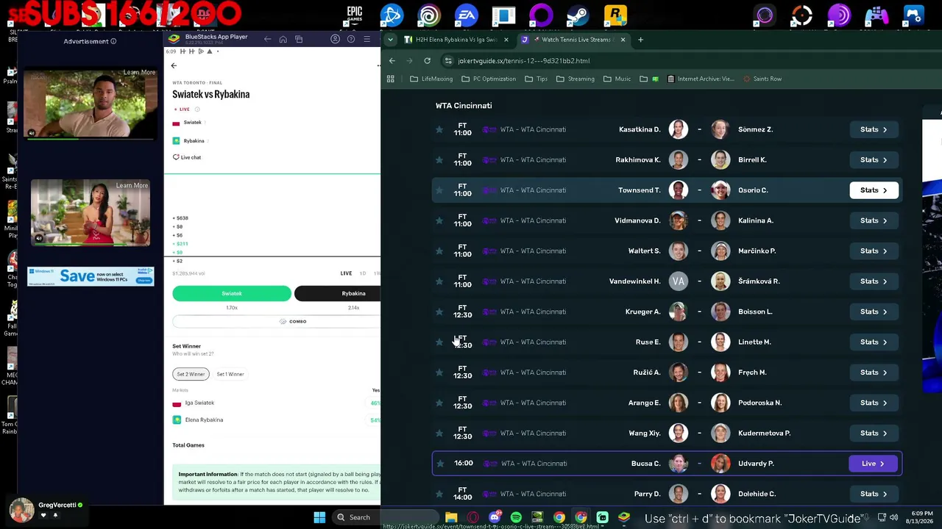This screenshot has height=529, width=942.
Task: Open the BlueStacks account profile icon
Action: click(335, 39)
